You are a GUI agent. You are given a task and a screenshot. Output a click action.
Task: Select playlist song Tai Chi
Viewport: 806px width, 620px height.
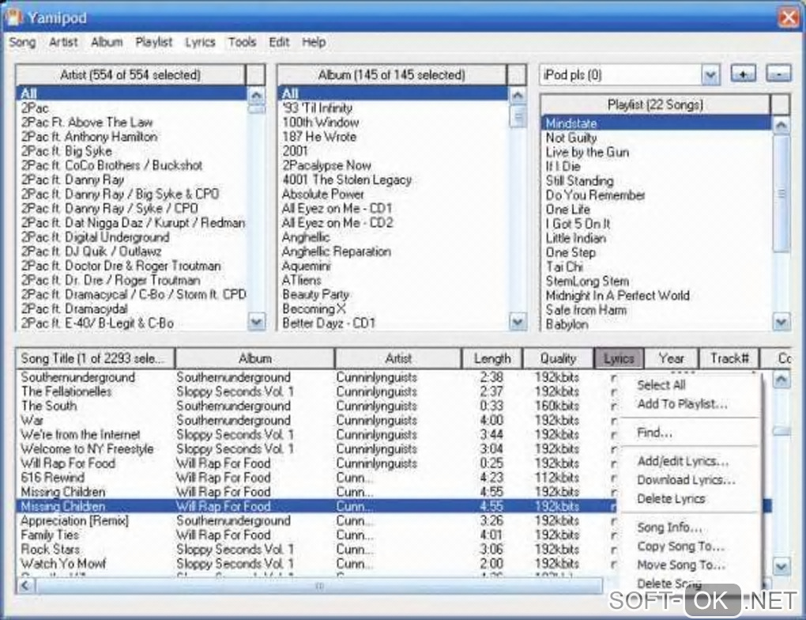(x=657, y=267)
